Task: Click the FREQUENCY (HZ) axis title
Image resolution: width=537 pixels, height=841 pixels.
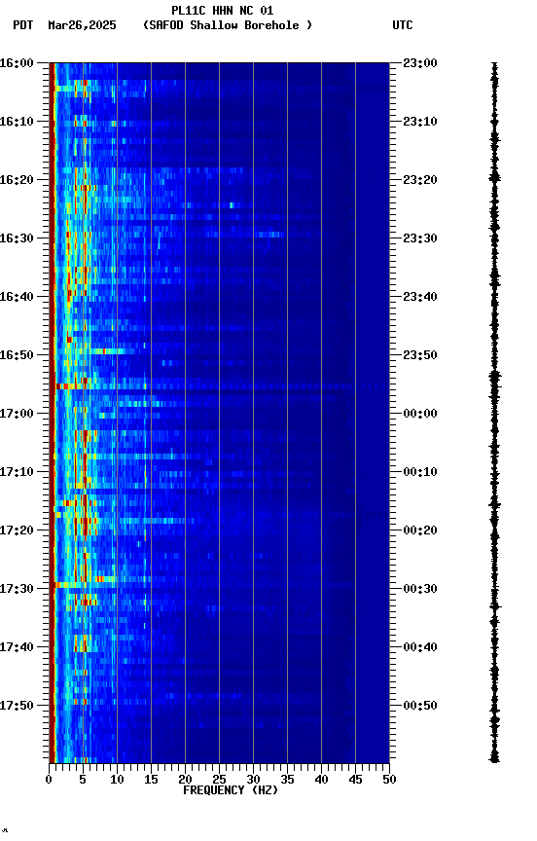Action: pos(231,790)
